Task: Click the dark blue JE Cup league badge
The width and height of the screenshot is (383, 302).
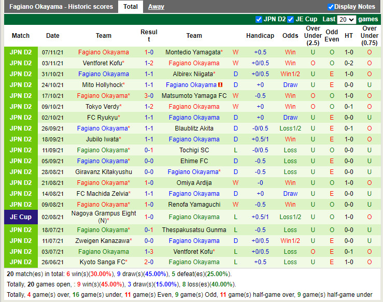Action: [21, 217]
